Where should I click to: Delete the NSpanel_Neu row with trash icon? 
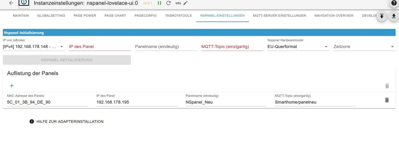(x=387, y=100)
